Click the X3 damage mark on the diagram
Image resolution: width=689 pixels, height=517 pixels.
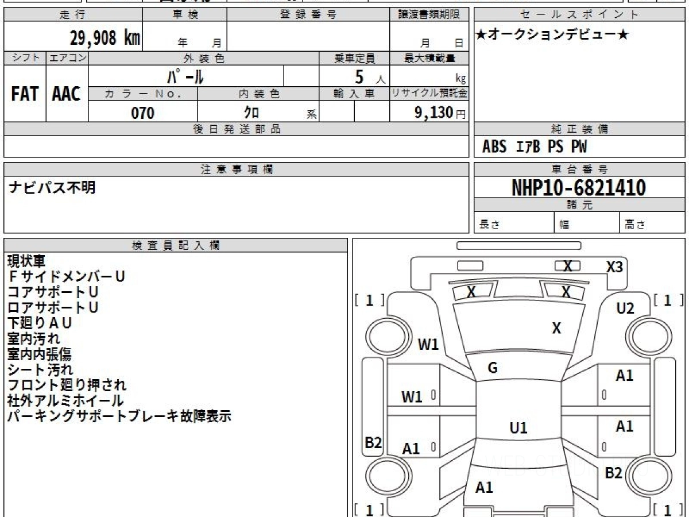click(615, 267)
